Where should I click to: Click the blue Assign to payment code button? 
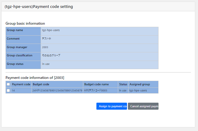(x=112, y=106)
